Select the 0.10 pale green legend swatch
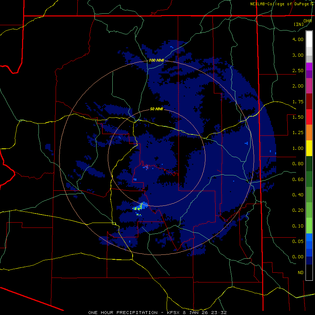315x315 pixels. coord(309,226)
